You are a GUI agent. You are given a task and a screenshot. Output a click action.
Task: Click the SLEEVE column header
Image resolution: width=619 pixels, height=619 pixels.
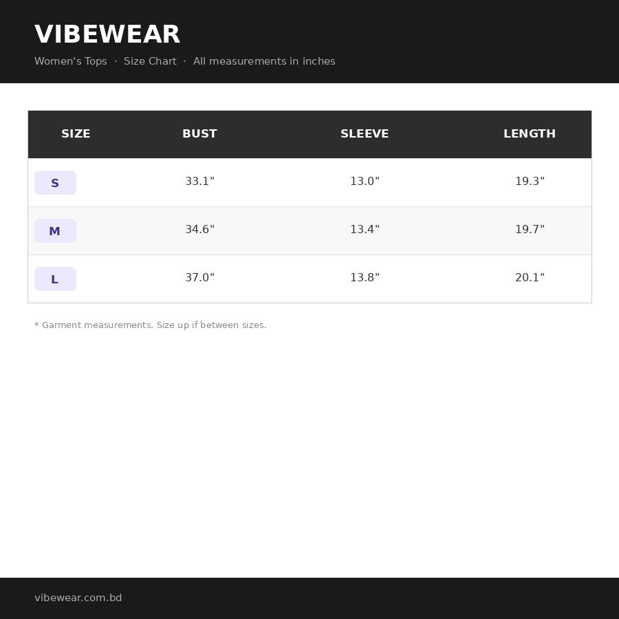(365, 134)
